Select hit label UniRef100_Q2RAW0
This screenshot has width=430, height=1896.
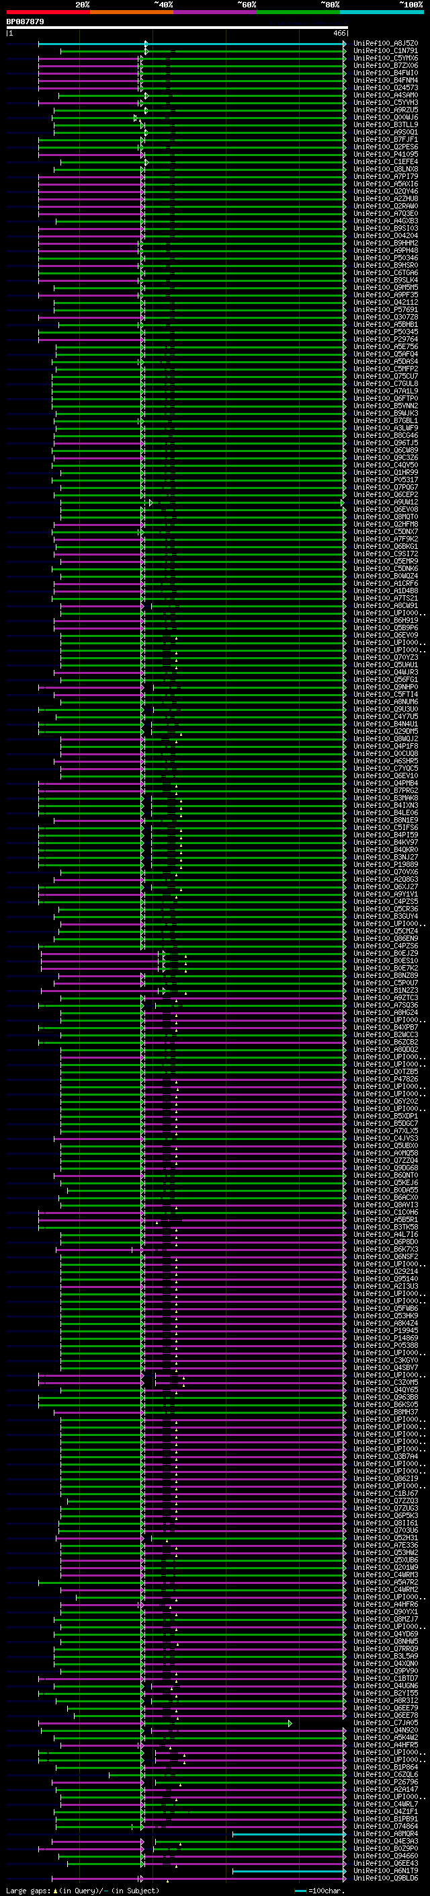point(386,206)
